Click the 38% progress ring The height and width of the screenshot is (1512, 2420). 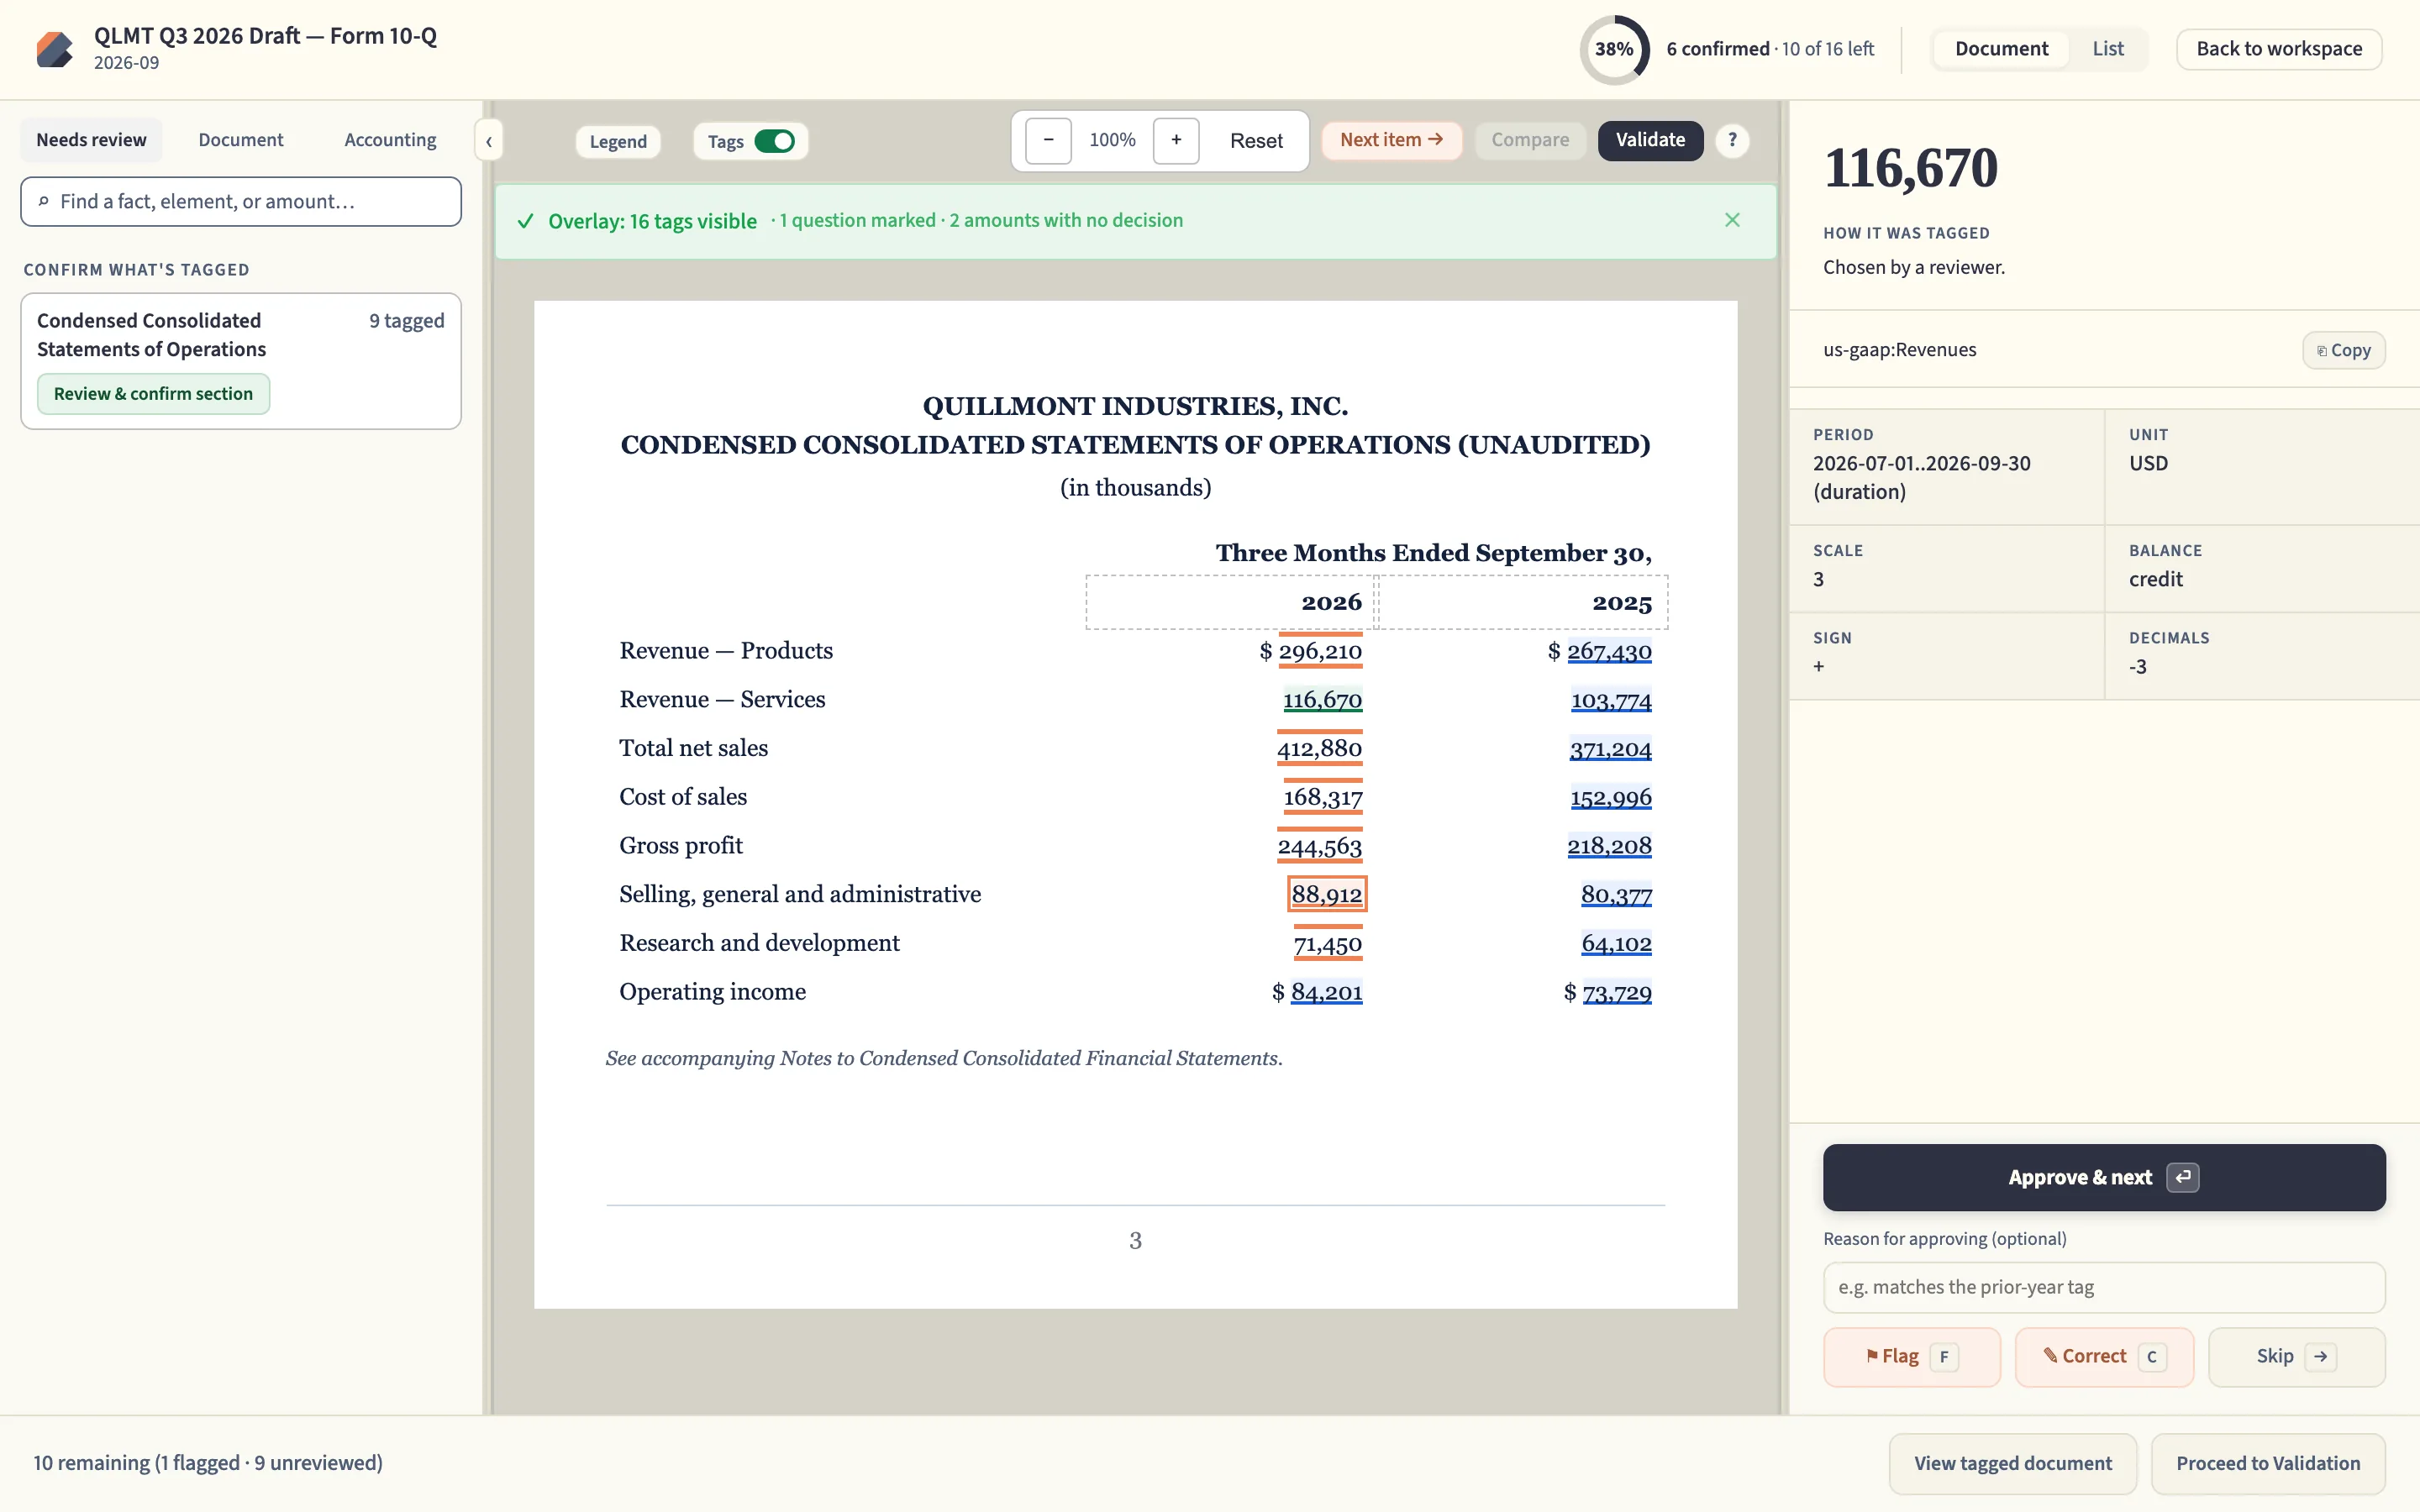coord(1614,49)
